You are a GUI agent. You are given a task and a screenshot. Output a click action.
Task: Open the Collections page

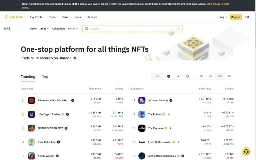58,29
